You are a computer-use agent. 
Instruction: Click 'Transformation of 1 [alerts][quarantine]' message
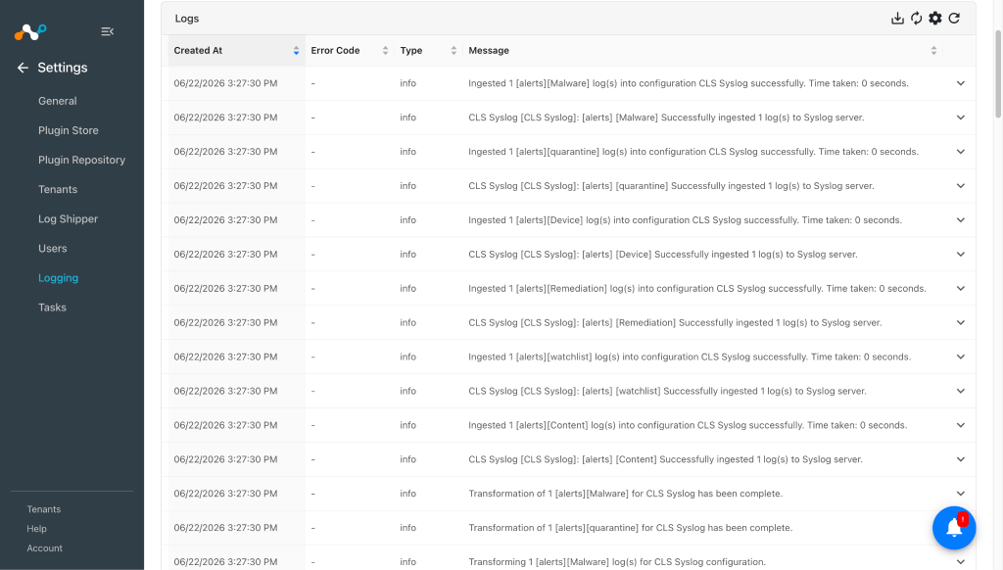coord(630,528)
